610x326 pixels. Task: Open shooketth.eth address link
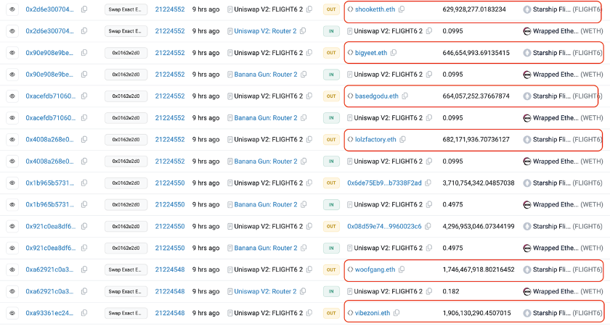click(x=375, y=9)
